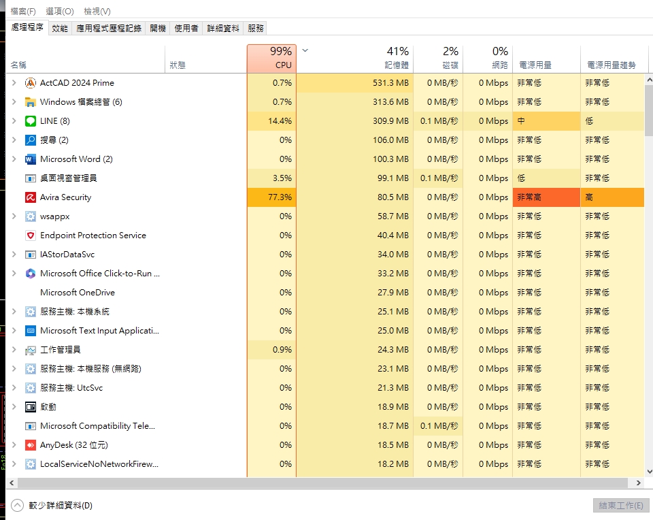Click the horizontal scrollbar right arrow
The width and height of the screenshot is (653, 520).
(639, 483)
